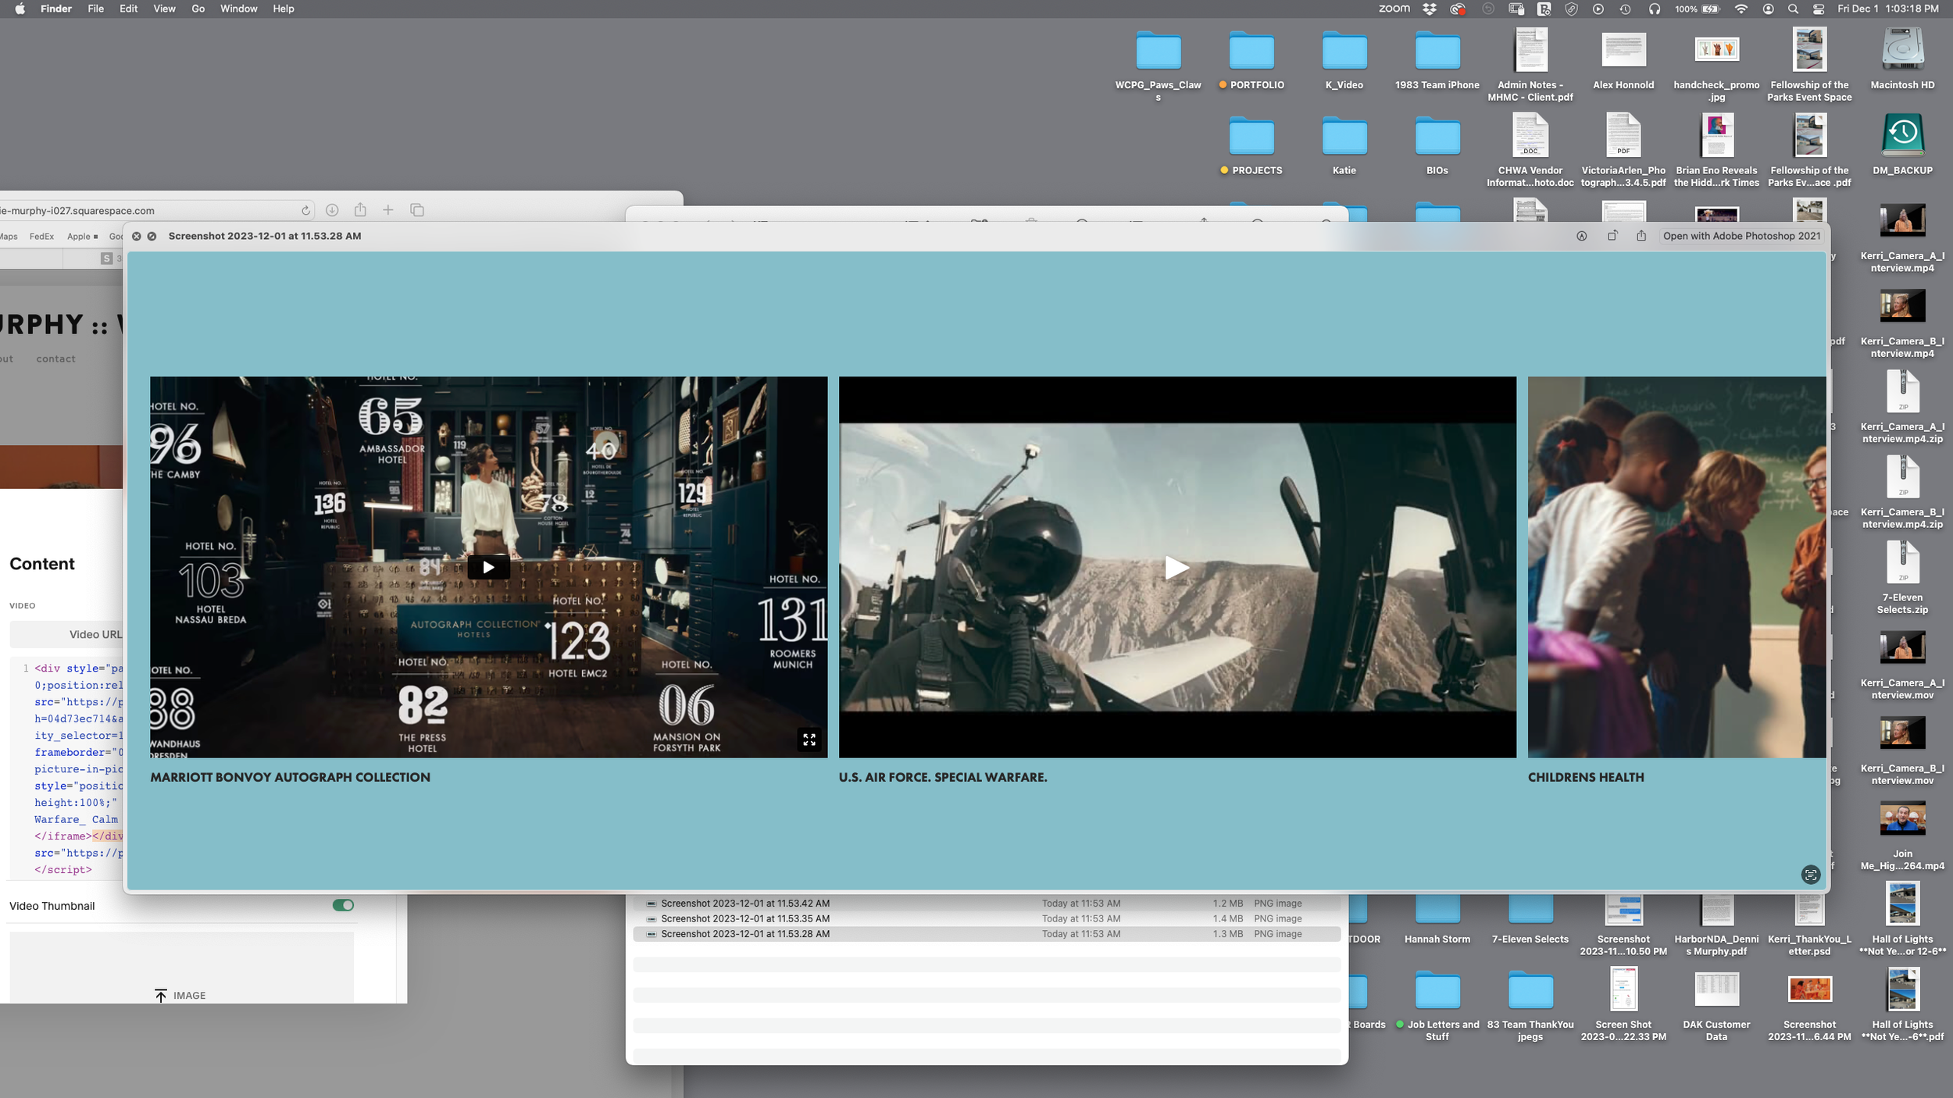This screenshot has width=1953, height=1098.
Task: Open the FedEx bookmark in Safari
Action: click(42, 236)
